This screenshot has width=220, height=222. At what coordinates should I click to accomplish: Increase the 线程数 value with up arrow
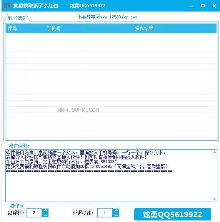click(x=45, y=211)
